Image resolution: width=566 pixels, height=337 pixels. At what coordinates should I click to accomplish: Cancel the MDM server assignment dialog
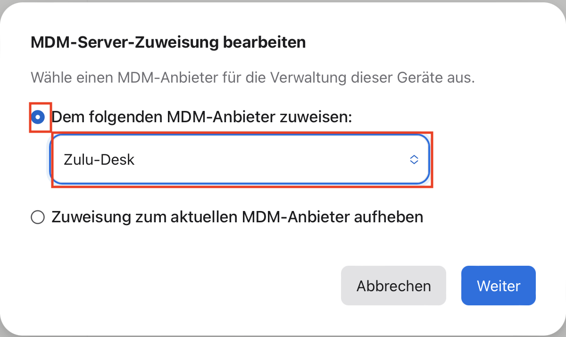tap(393, 286)
